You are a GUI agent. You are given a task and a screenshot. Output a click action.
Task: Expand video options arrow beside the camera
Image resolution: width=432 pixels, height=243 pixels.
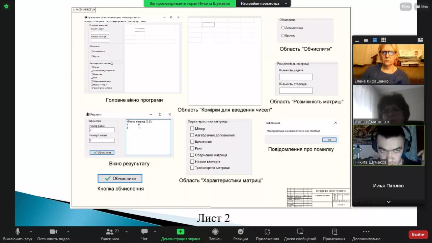[x=68, y=232]
